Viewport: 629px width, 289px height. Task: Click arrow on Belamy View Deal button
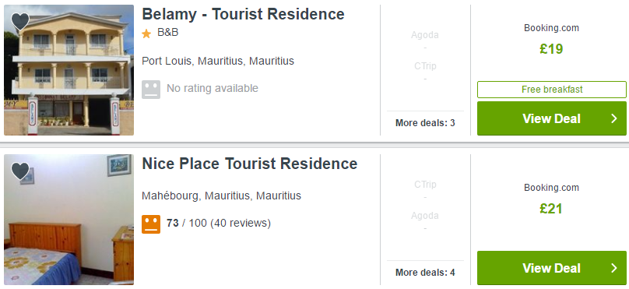click(613, 118)
